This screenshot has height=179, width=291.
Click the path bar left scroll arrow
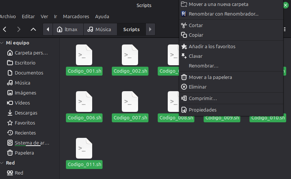pos(48,29)
